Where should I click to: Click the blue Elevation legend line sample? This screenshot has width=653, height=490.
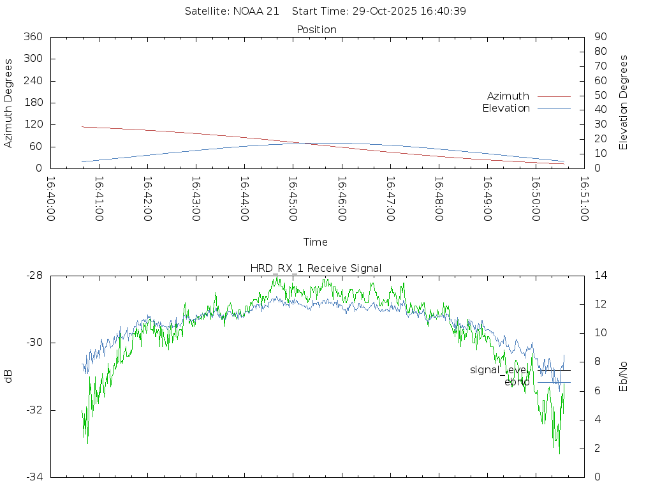pyautogui.click(x=554, y=108)
